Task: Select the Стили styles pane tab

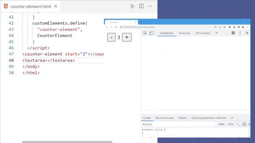Action: coord(147,118)
